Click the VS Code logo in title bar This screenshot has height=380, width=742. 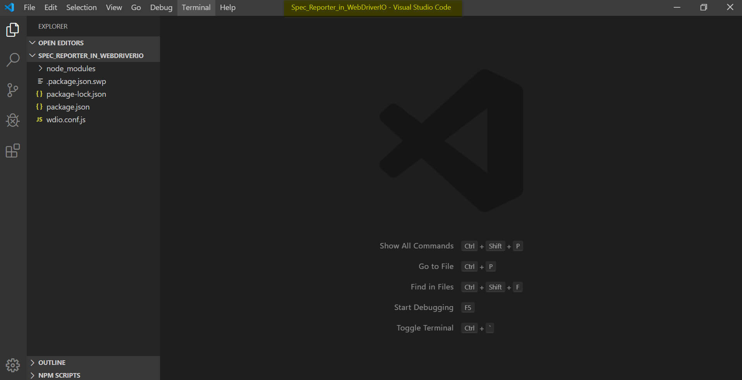pos(9,7)
